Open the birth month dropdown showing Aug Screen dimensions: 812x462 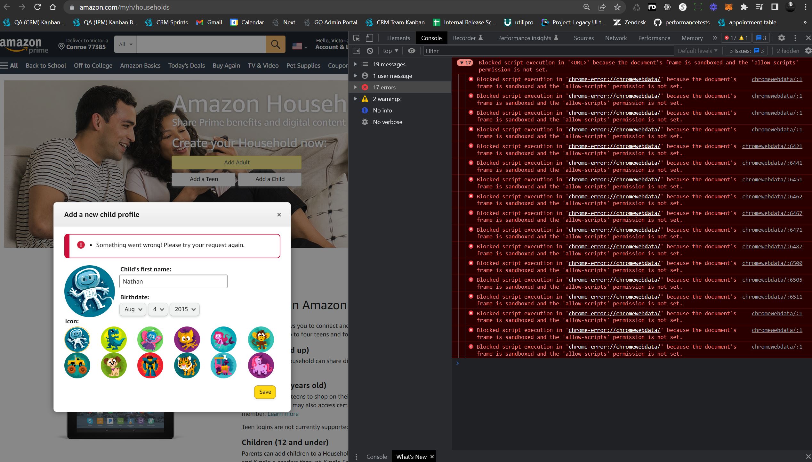pyautogui.click(x=133, y=309)
